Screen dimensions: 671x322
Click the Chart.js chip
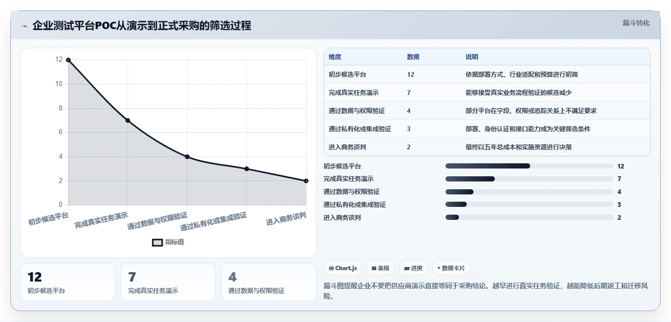tap(343, 268)
